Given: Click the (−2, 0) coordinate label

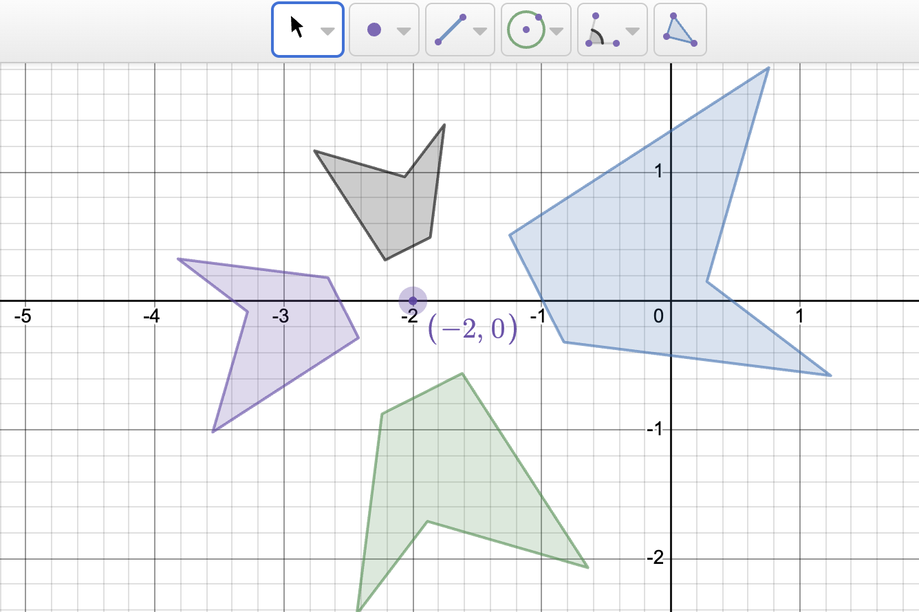Looking at the screenshot, I should (473, 328).
